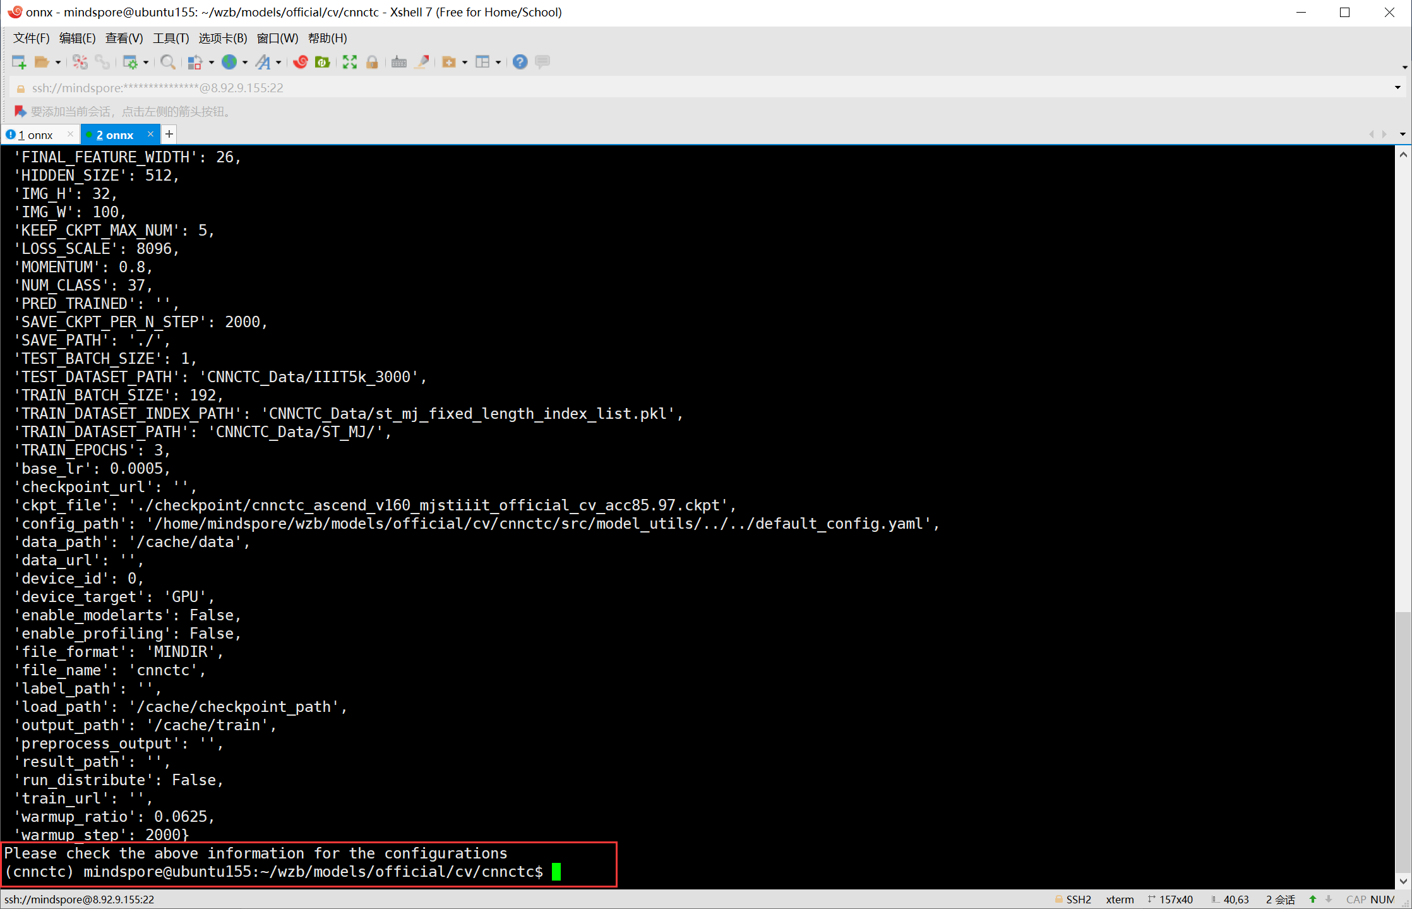Click the tab scroll-left arrow
1412x909 pixels.
[x=1371, y=135]
